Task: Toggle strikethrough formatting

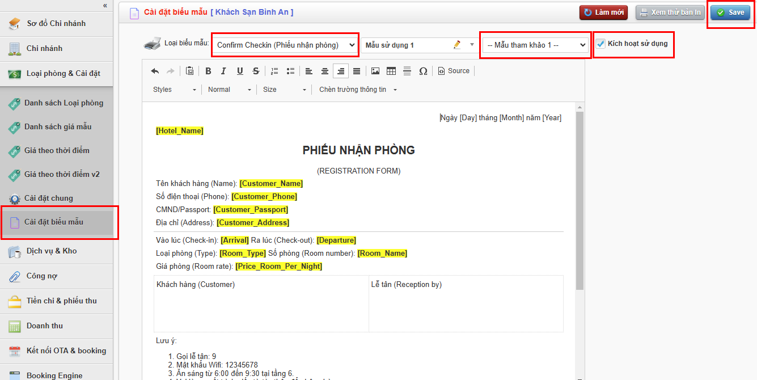Action: point(256,71)
